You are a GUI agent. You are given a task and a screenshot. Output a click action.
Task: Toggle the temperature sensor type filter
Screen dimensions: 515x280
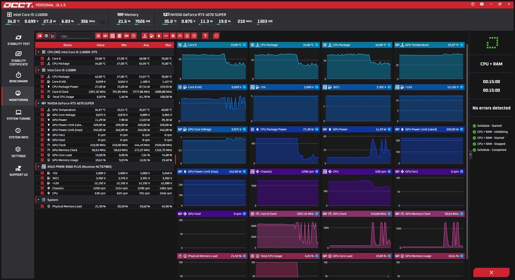pyautogui.click(x=145, y=36)
